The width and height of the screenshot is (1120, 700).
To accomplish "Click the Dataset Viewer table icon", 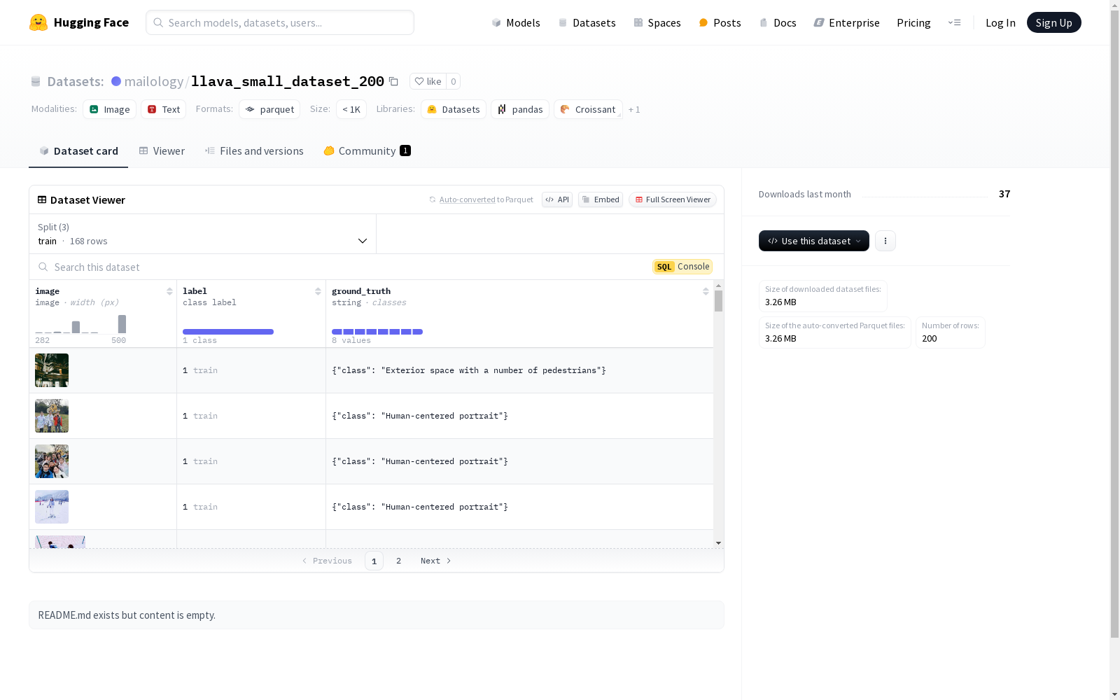I will point(42,199).
